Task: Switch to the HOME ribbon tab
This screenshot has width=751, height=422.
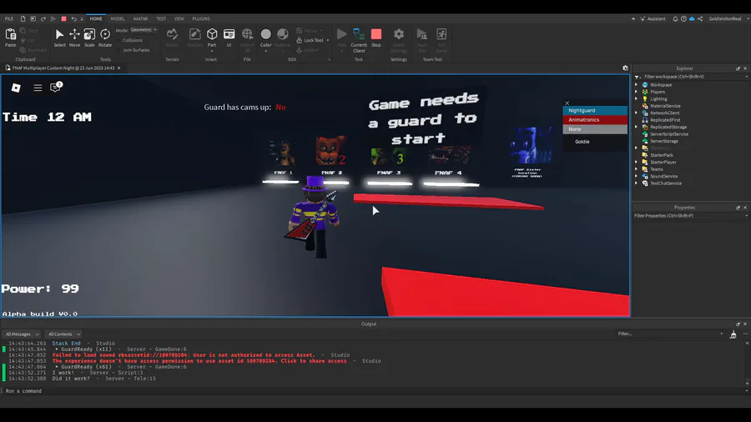Action: tap(96, 18)
